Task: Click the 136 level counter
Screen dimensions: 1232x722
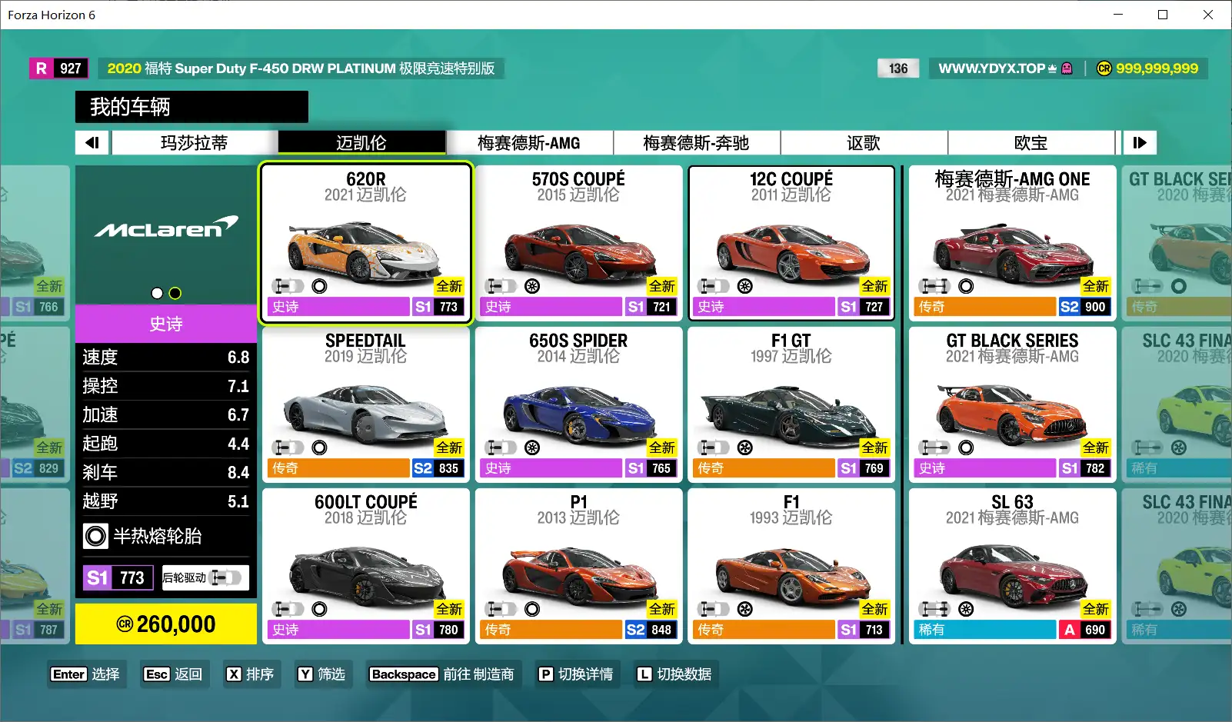Action: click(x=898, y=68)
